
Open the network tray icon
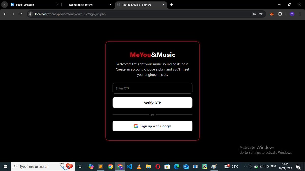262,166
